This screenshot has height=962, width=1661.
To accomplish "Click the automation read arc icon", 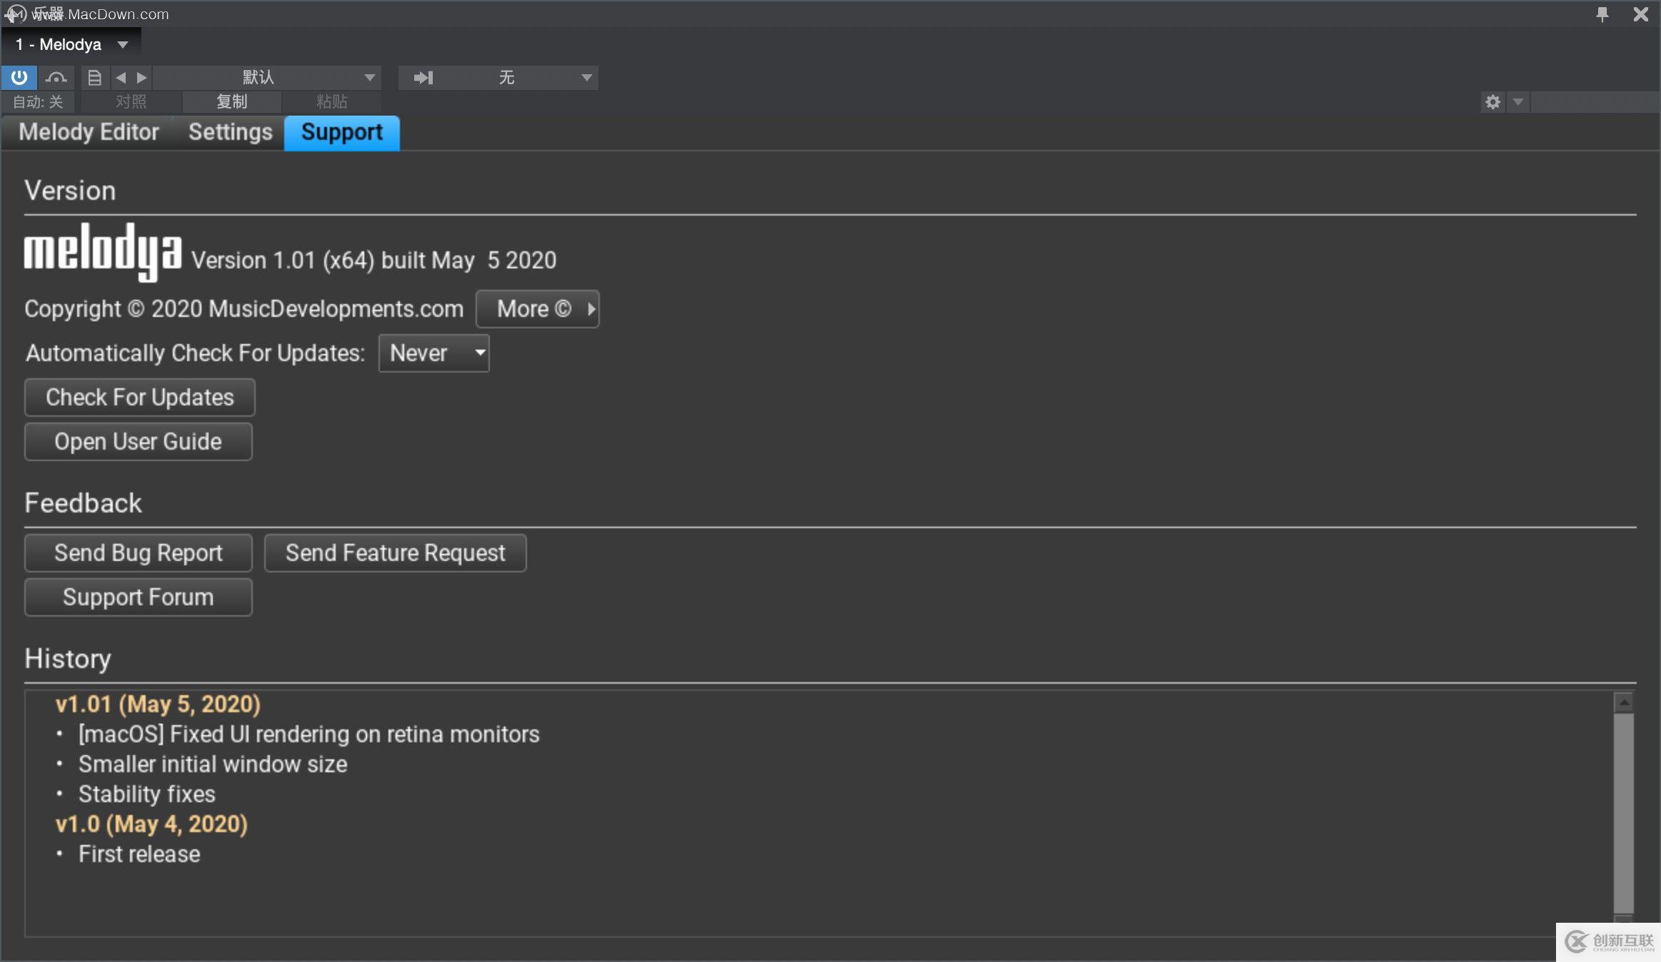I will [x=56, y=77].
